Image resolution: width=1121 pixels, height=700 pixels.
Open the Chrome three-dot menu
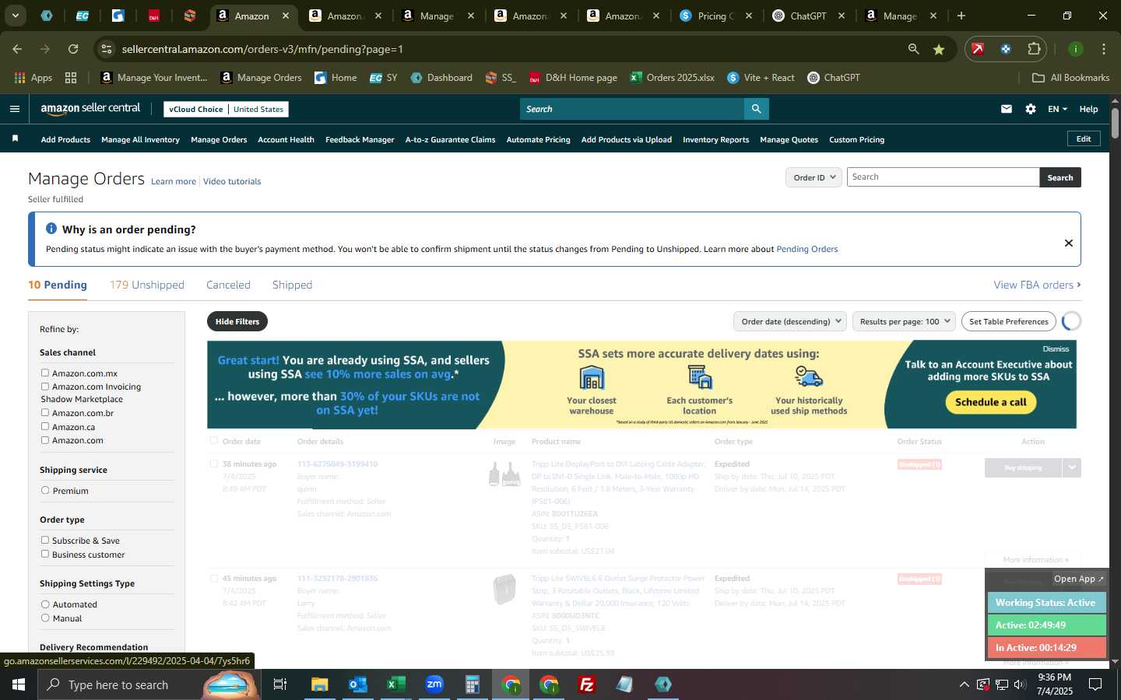click(x=1104, y=49)
